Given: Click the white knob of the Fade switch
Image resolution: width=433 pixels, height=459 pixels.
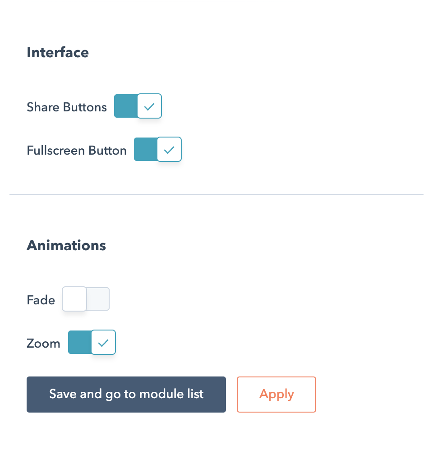Looking at the screenshot, I should tap(74, 299).
